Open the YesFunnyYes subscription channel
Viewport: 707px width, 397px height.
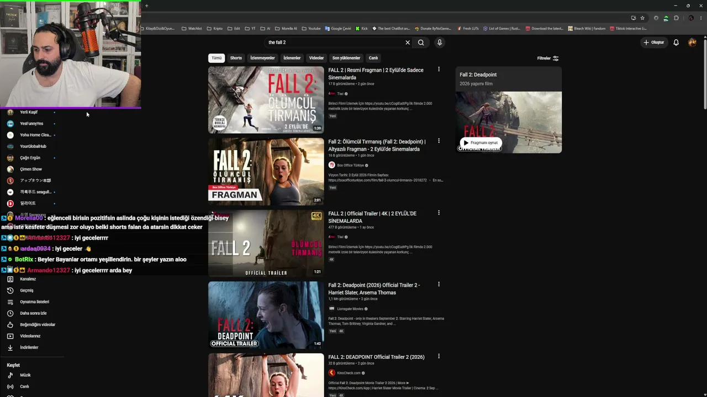click(x=30, y=124)
